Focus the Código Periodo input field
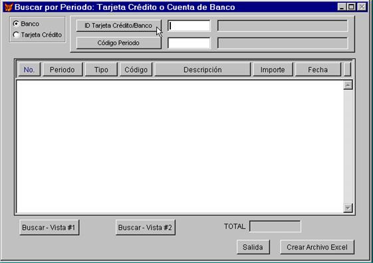Screen dimensions: 373x263 [x=189, y=43]
